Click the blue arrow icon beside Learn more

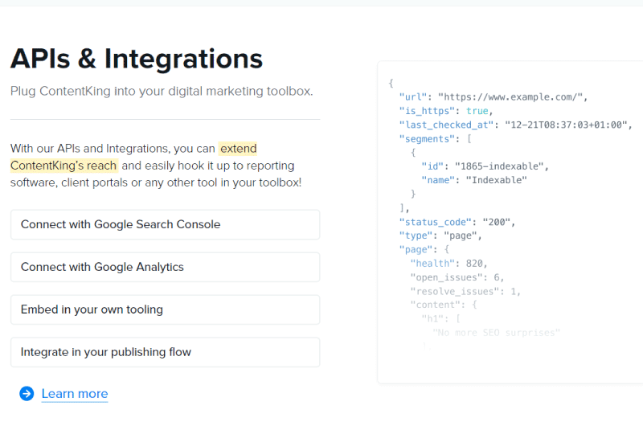(x=27, y=394)
